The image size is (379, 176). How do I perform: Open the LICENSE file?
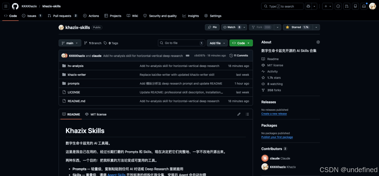tap(74, 92)
